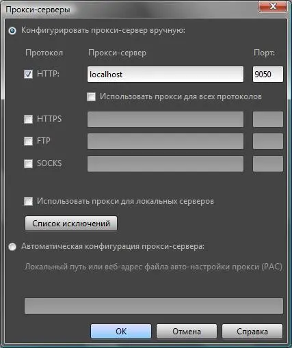Open the exceptions list (Список исключений)
Image resolution: width=292 pixels, height=348 pixels.
tap(71, 224)
